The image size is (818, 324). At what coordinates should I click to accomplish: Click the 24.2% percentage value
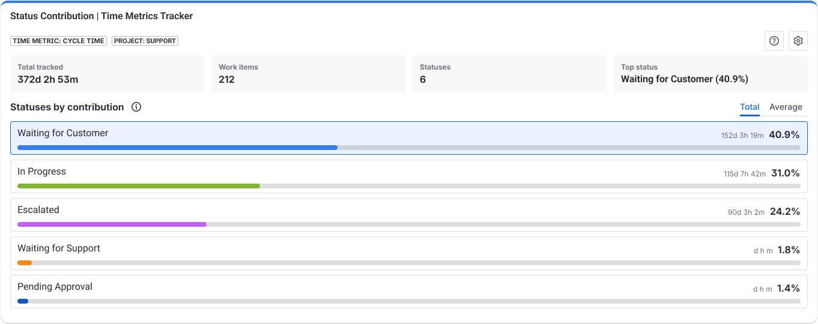(785, 212)
